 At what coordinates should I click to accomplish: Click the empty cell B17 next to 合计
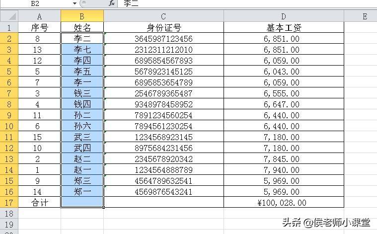pyautogui.click(x=82, y=203)
